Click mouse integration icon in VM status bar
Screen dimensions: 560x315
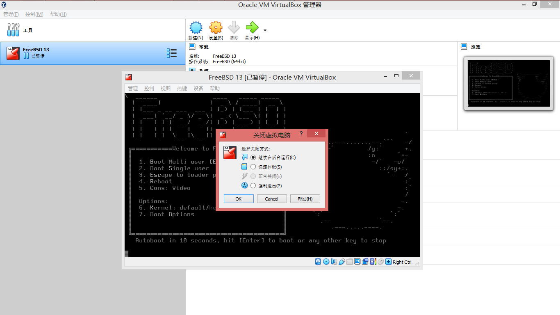pos(380,262)
